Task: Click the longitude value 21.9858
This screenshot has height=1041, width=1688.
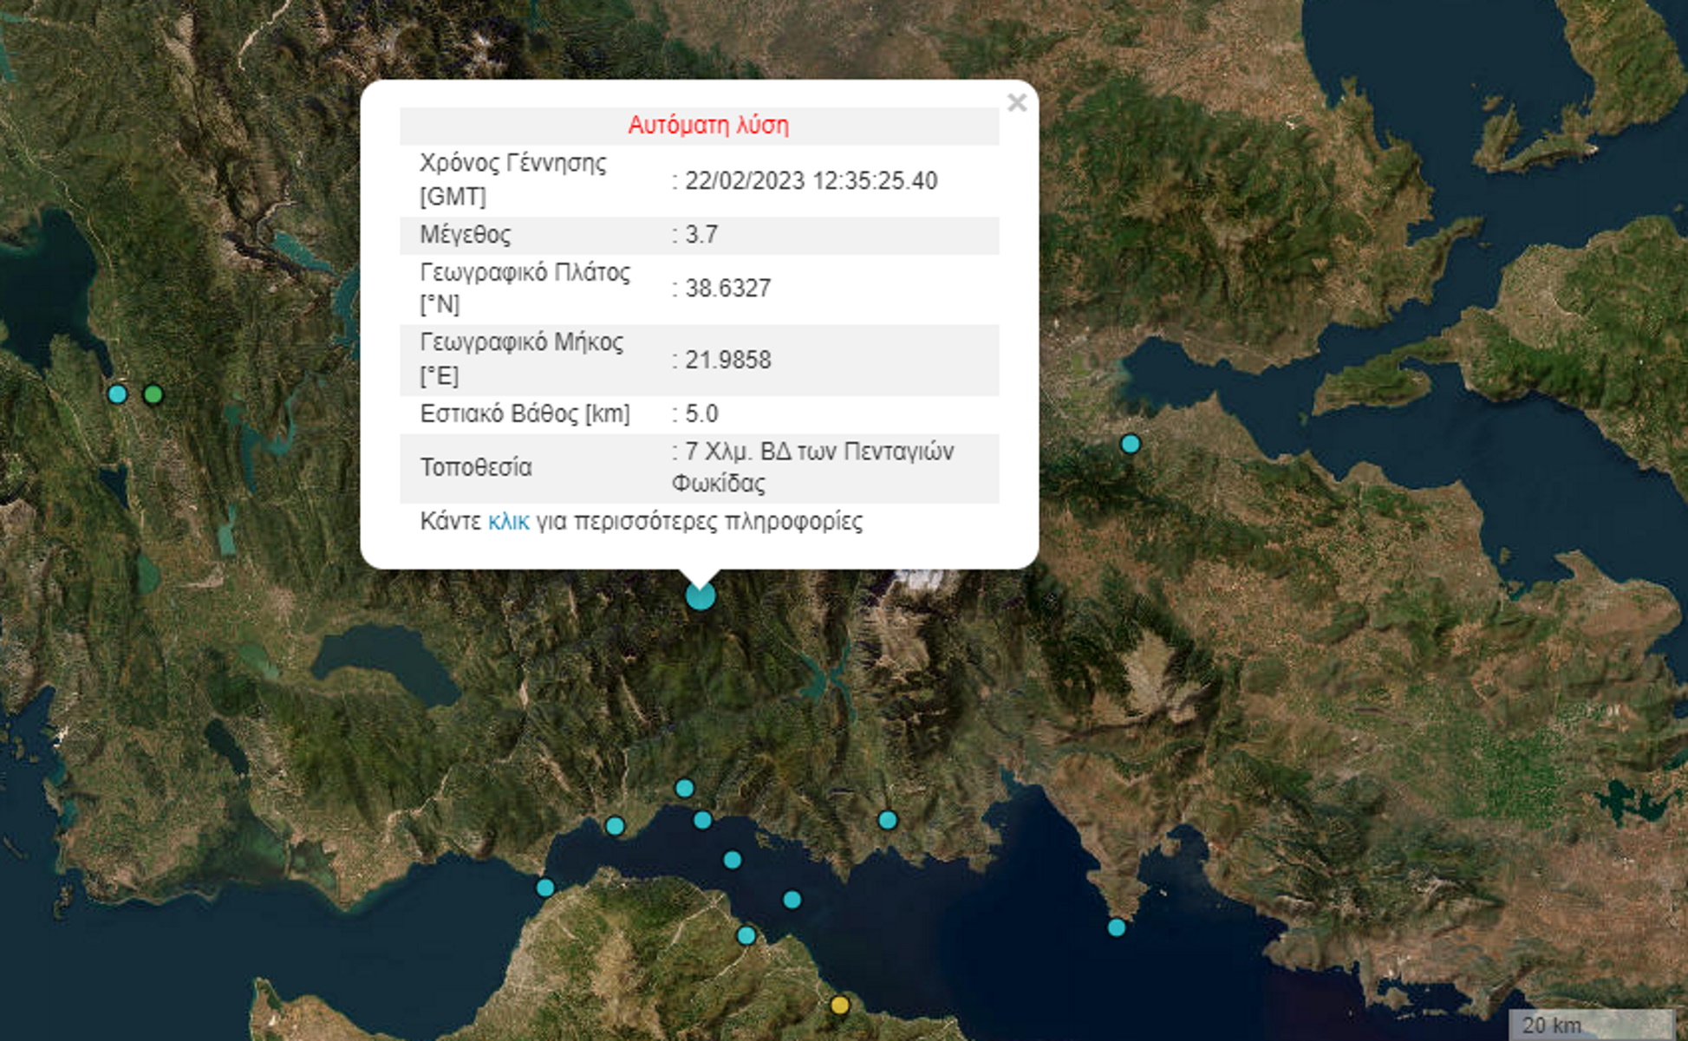Action: pyautogui.click(x=727, y=361)
